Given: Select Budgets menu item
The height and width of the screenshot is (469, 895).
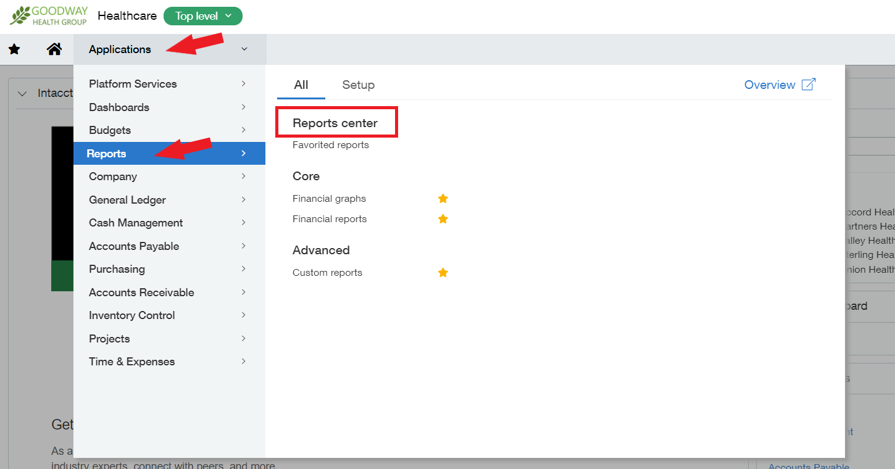Looking at the screenshot, I should point(169,130).
